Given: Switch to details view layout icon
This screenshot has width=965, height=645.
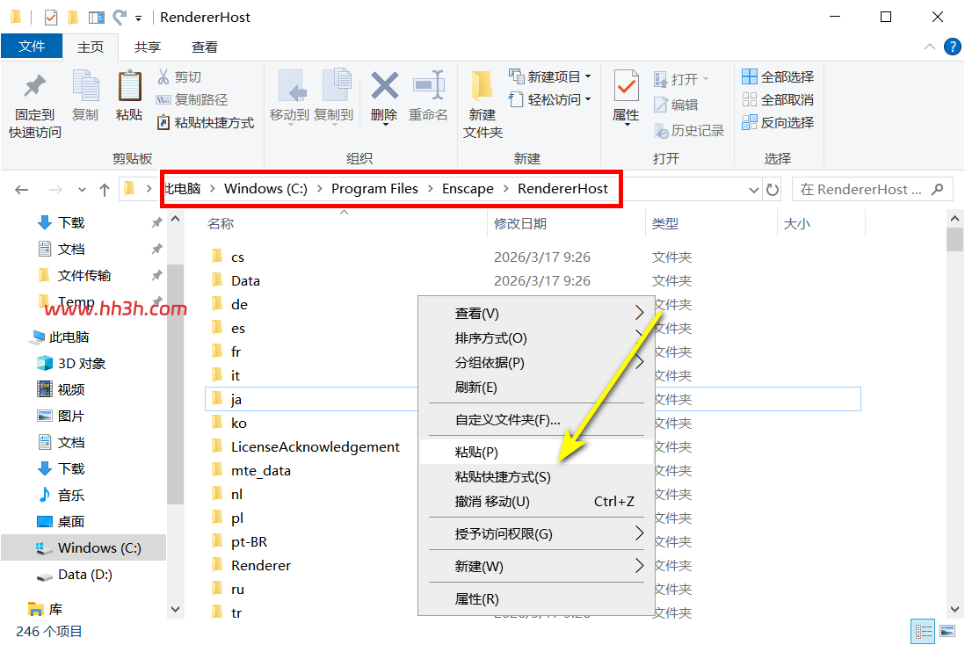Looking at the screenshot, I should tap(923, 632).
